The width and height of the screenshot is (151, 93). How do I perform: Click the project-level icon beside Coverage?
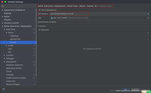pyautogui.click(x=34, y=75)
